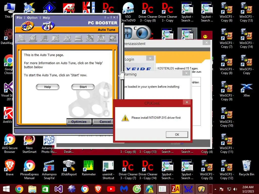
Task: Select WinSCP3 - Copy (14) desktop icon
Action: point(246,38)
